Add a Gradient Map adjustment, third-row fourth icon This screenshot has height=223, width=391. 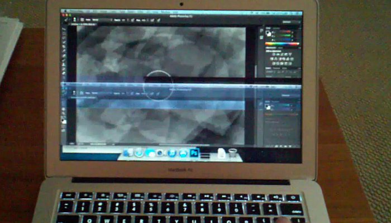286,64
